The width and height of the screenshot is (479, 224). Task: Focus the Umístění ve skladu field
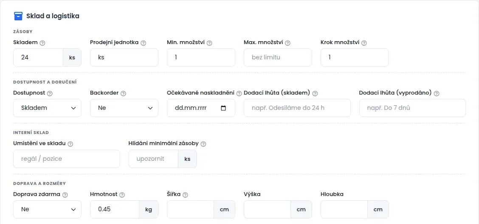(67, 159)
